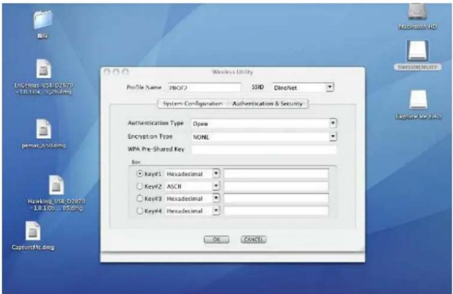Select the Key#1 radio button
This screenshot has width=453, height=294.
coord(140,174)
